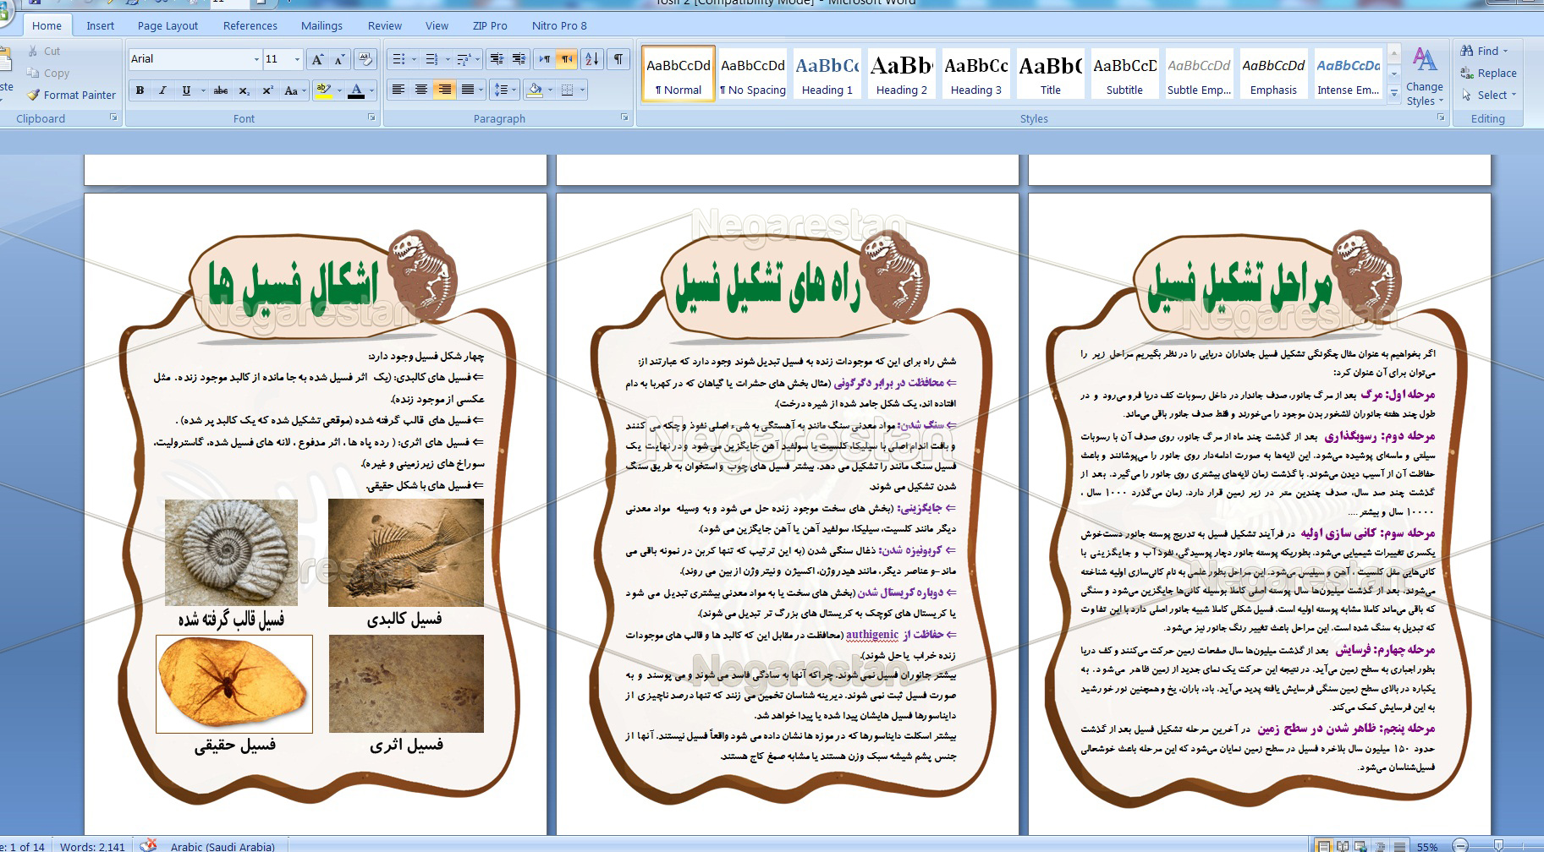Toggle Align Text Right
The width and height of the screenshot is (1544, 852).
coord(443,90)
